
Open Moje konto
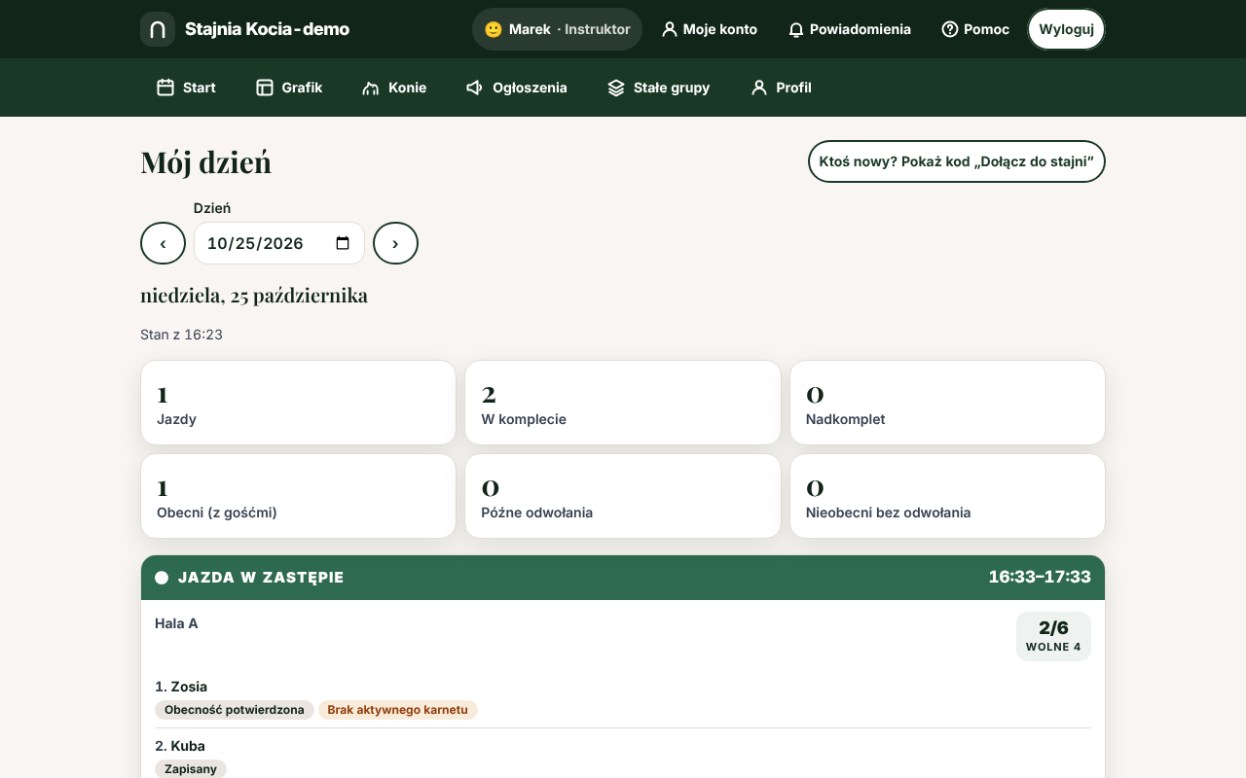(x=710, y=29)
